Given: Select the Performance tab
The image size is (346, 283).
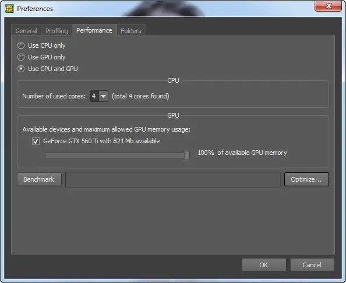Looking at the screenshot, I should (x=94, y=30).
